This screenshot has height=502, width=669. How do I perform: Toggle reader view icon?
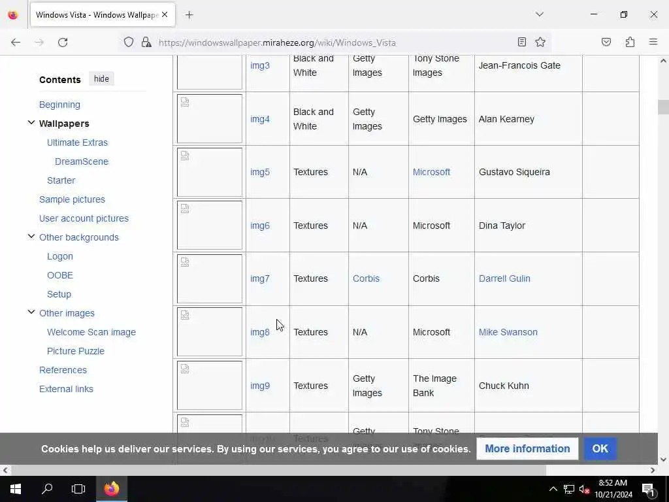(522, 42)
